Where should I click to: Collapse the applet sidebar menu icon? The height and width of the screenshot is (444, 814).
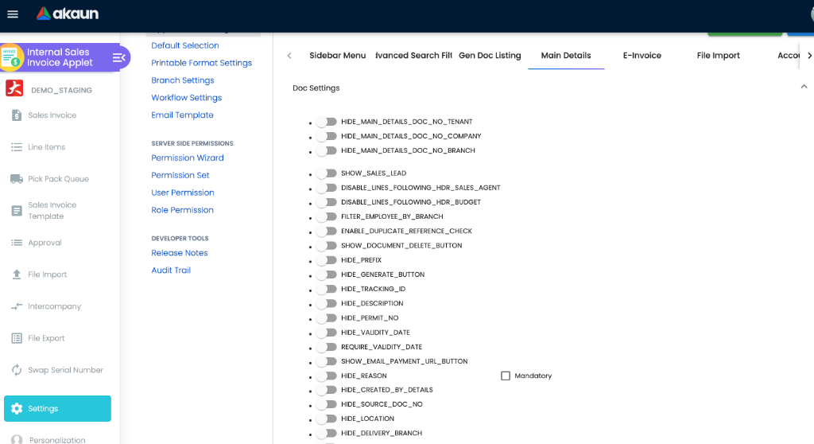point(119,57)
